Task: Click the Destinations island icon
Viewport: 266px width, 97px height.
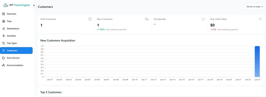Action: 3,29
